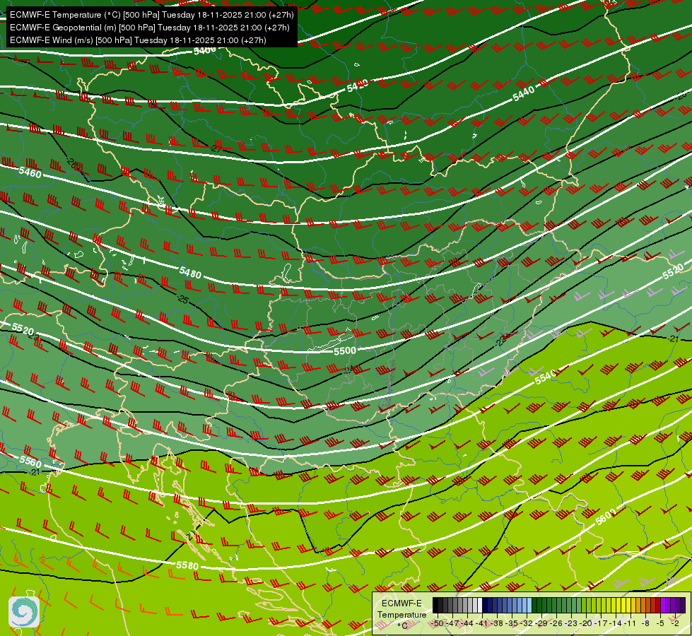This screenshot has height=636, width=692.
Task: Click the 5400 geopotential contour label
Action: [x=205, y=50]
